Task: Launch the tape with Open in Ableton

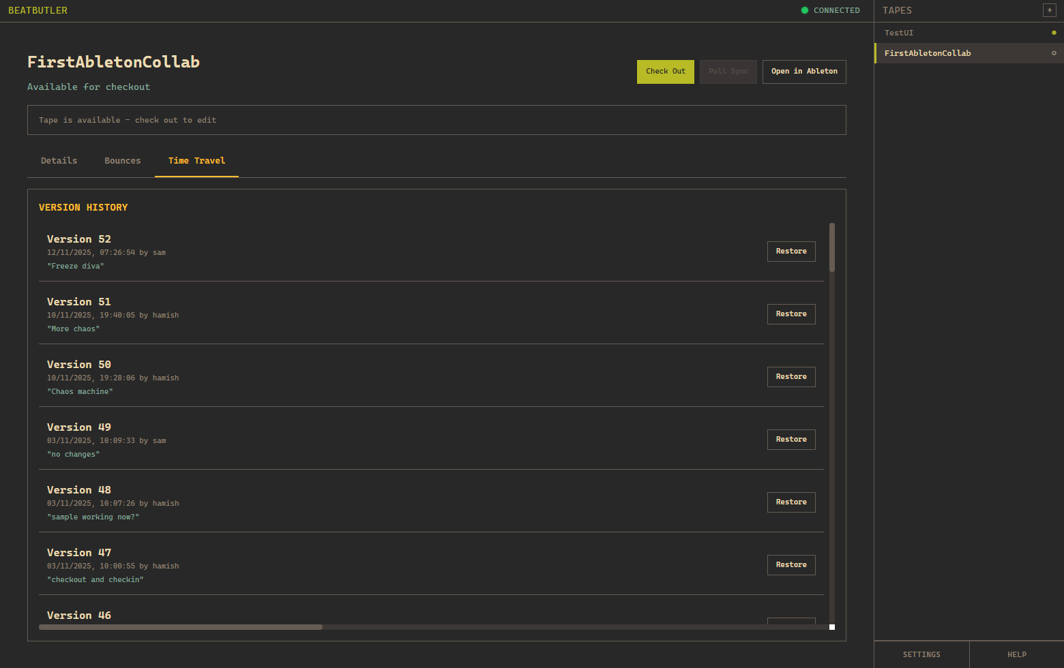Action: pyautogui.click(x=804, y=72)
